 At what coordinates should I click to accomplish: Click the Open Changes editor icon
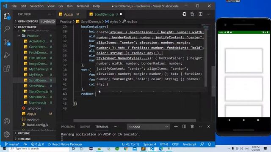click(x=184, y=14)
